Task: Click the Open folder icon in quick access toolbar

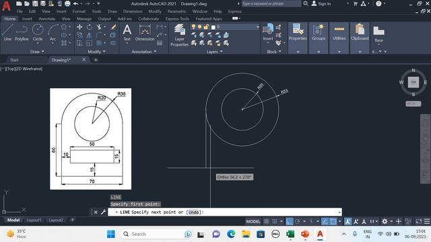Action: coord(27,3)
